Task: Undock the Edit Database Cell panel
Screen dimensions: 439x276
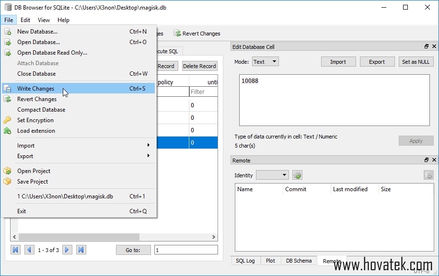Action: [x=427, y=46]
